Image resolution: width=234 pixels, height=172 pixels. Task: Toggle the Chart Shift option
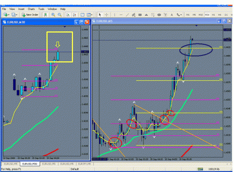point(75,15)
